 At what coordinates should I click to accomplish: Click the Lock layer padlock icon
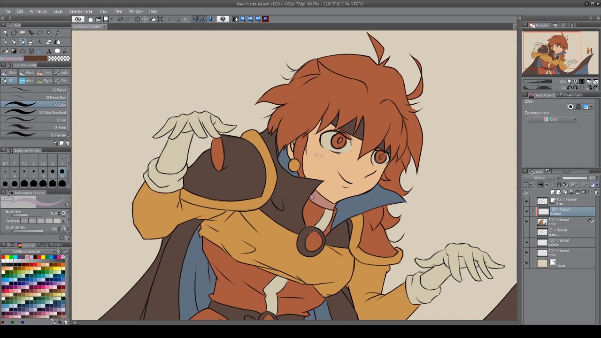(559, 184)
